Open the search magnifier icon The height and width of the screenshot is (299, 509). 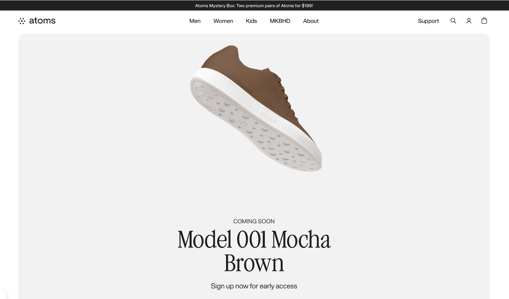click(x=453, y=21)
